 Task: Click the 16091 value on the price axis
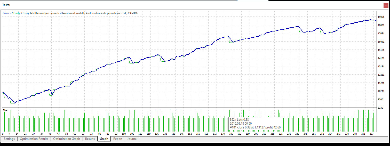381,42
